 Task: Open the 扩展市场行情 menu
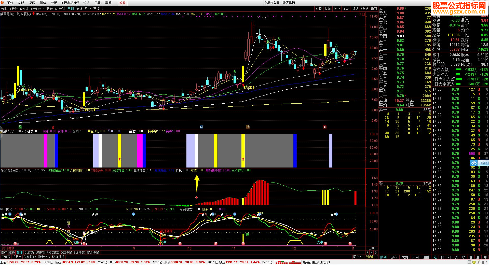pos(70,3)
